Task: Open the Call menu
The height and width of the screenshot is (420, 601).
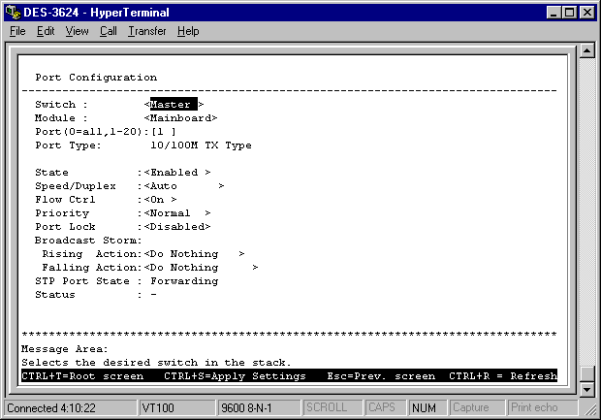Action: click(x=108, y=31)
